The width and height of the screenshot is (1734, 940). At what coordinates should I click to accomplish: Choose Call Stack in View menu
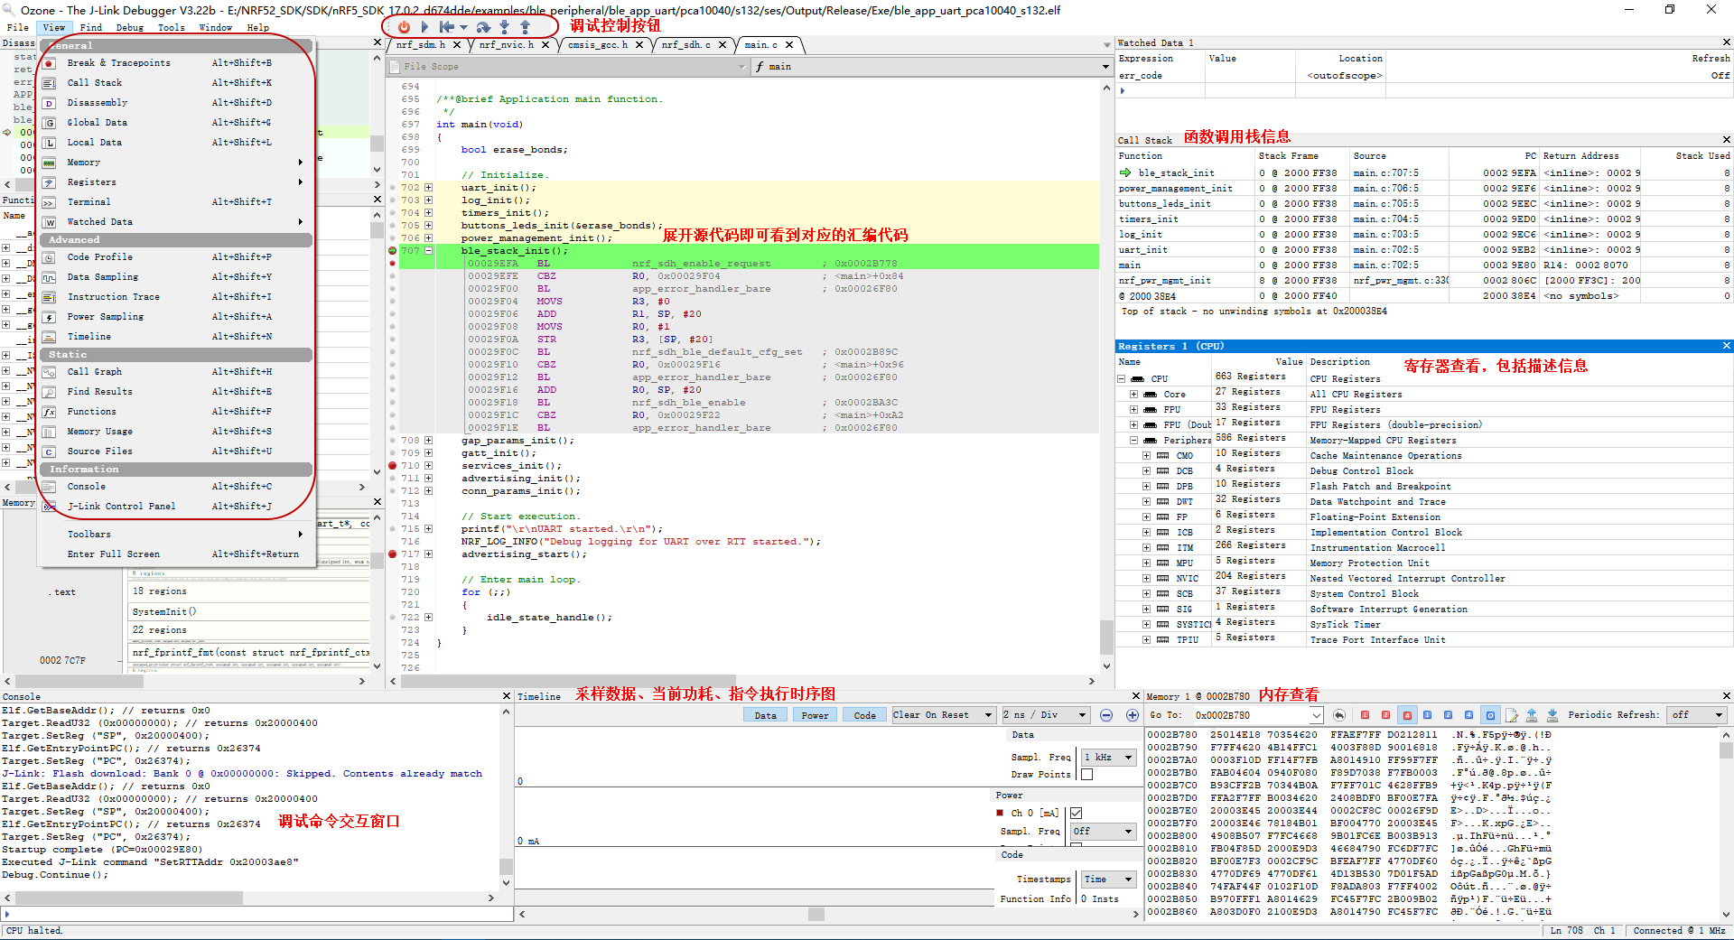tap(176, 83)
